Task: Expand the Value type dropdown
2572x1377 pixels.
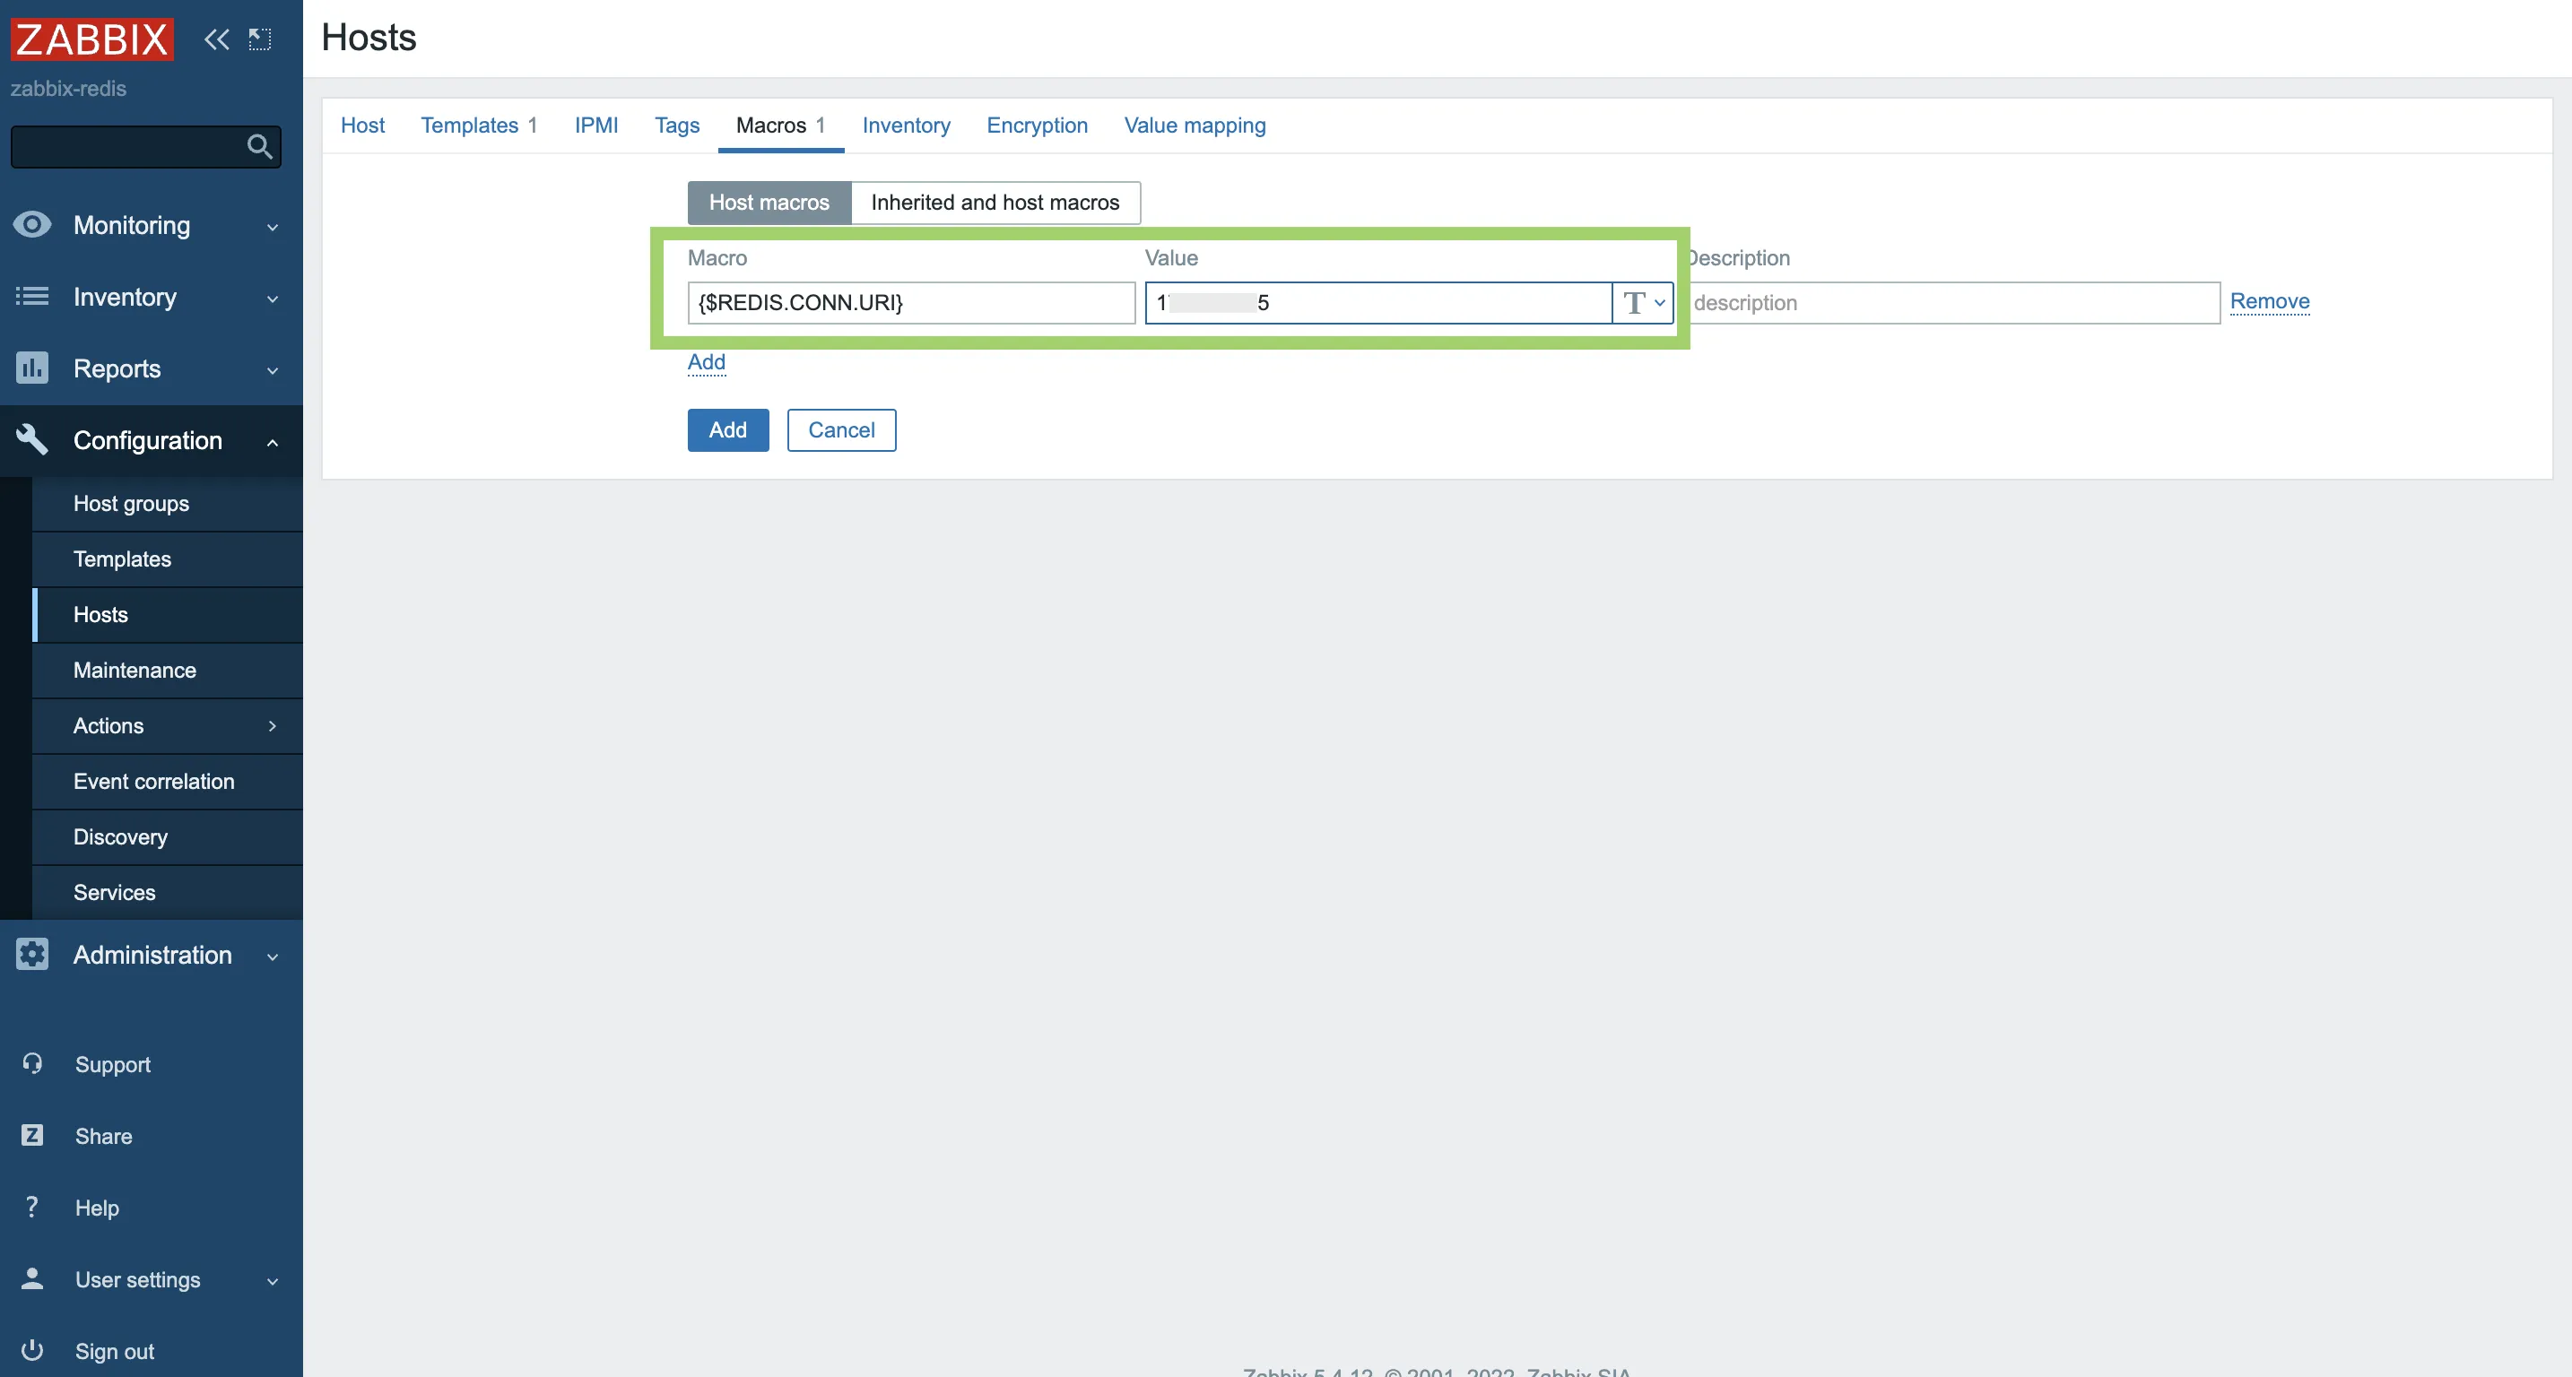Action: coord(1641,303)
